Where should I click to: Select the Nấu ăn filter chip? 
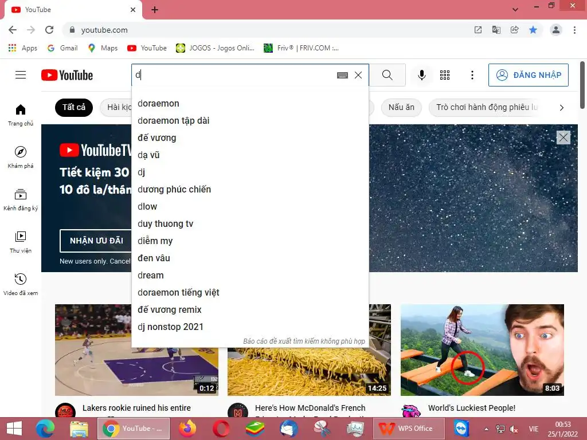(x=401, y=107)
